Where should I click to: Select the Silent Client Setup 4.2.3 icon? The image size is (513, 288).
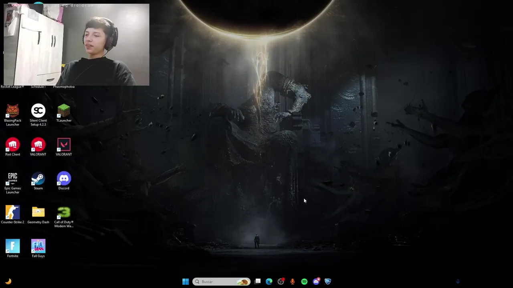pos(38,115)
